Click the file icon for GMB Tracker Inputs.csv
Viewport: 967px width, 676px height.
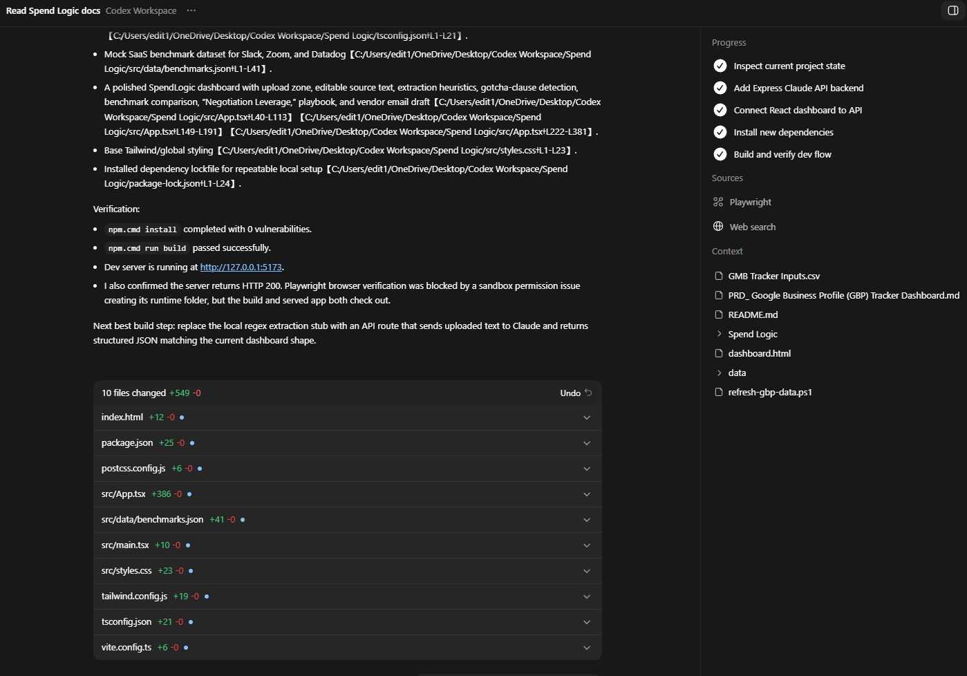point(719,276)
